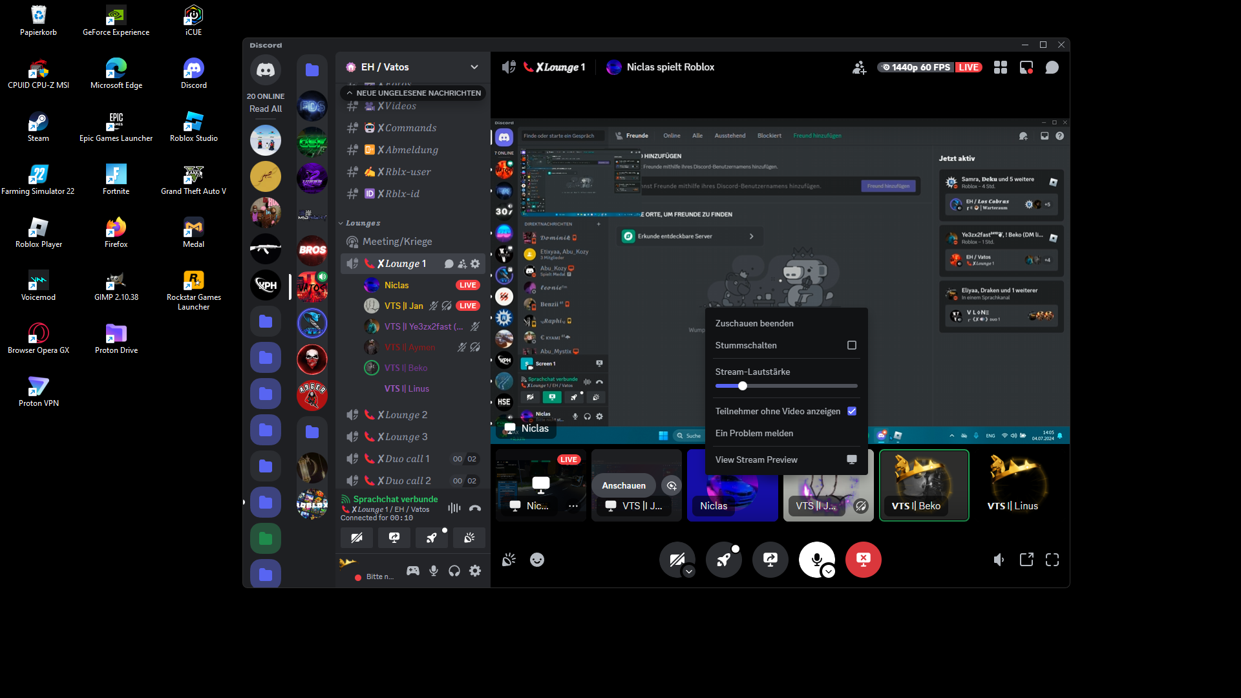Uncheck Teilnehmer ohne Video anzeigen
This screenshot has width=1241, height=698.
click(x=852, y=411)
